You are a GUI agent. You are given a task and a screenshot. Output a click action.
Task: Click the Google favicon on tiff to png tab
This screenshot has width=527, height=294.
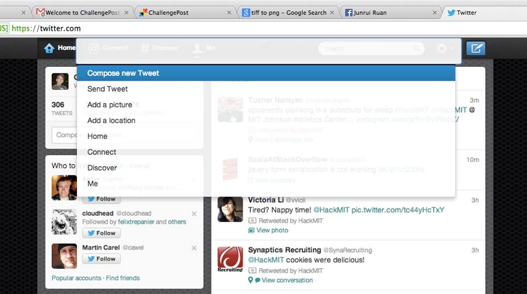click(x=246, y=13)
